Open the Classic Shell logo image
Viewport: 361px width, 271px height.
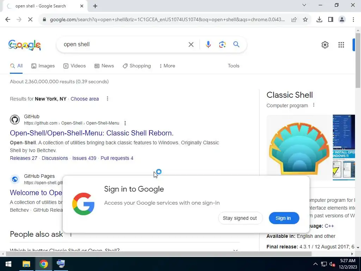click(x=299, y=147)
